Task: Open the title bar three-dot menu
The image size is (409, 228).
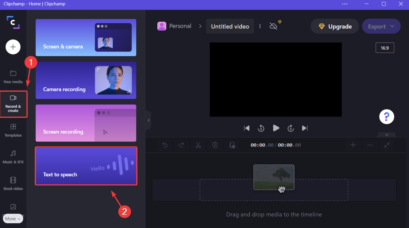Action: (x=345, y=4)
